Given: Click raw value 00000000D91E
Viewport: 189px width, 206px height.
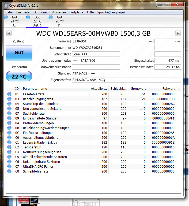Looking at the screenshot, I should [x=163, y=143].
